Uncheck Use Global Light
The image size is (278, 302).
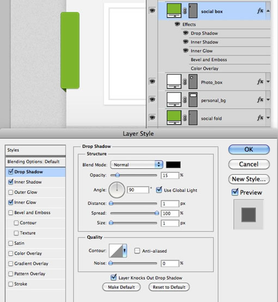tap(159, 190)
